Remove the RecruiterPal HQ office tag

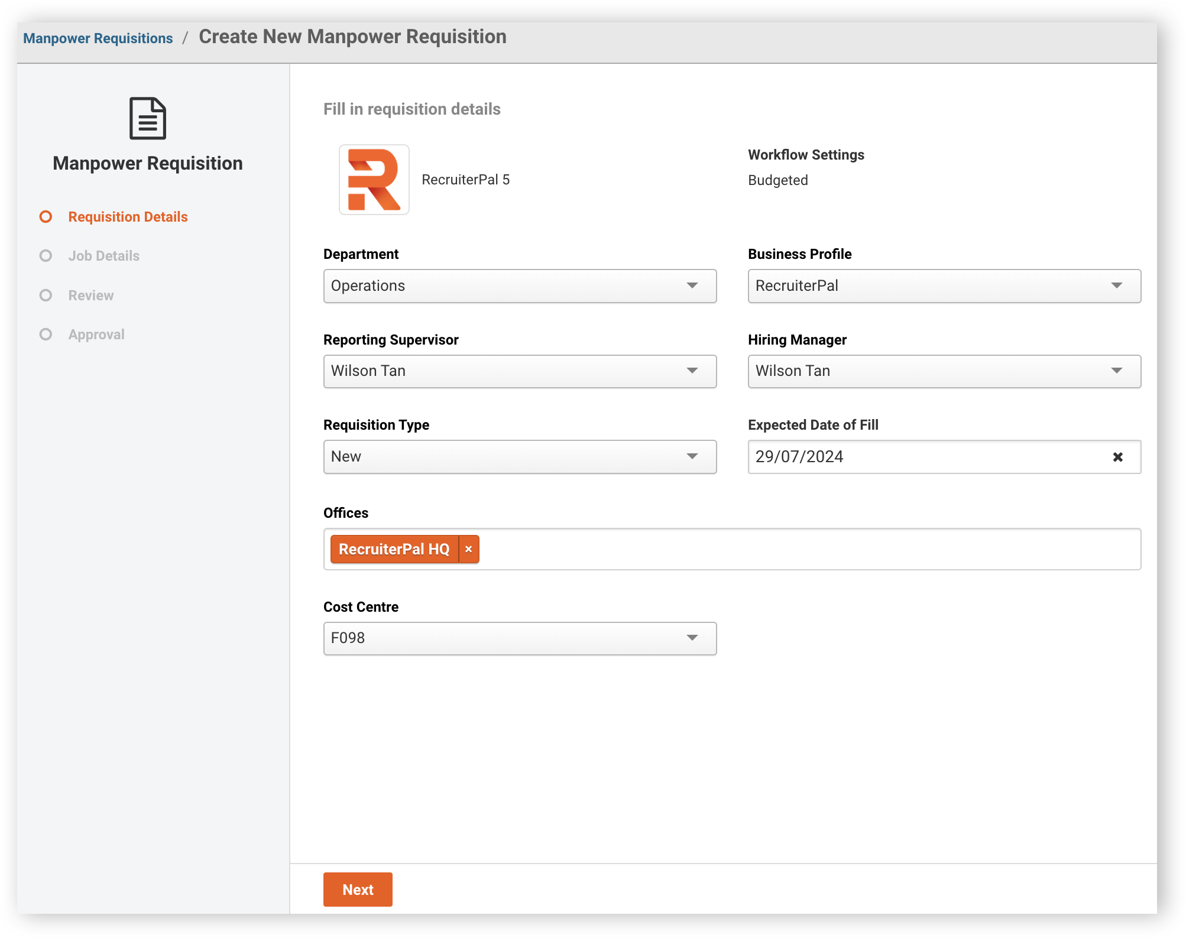coord(469,549)
